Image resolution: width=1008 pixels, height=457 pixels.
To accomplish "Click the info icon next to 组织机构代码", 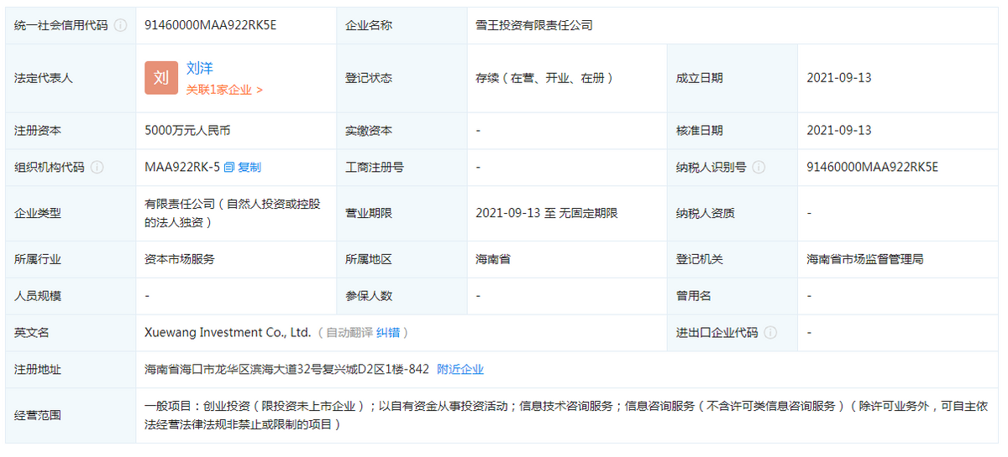I will (97, 167).
